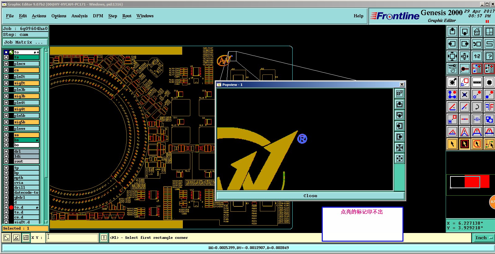Select the plain arrow pointer tool
495x254 pixels.
(452, 144)
